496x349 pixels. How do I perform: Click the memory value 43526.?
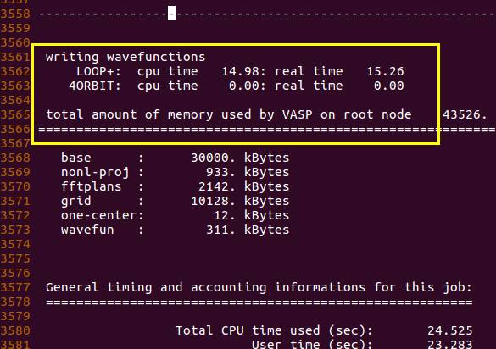point(465,114)
